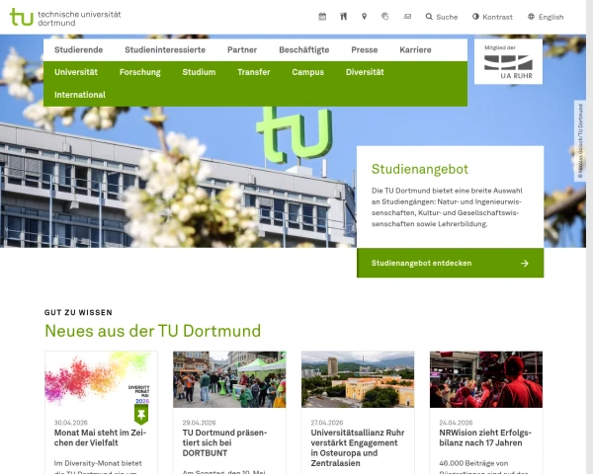Open the UA Ruhr member logo
The height and width of the screenshot is (474, 593).
pyautogui.click(x=508, y=61)
